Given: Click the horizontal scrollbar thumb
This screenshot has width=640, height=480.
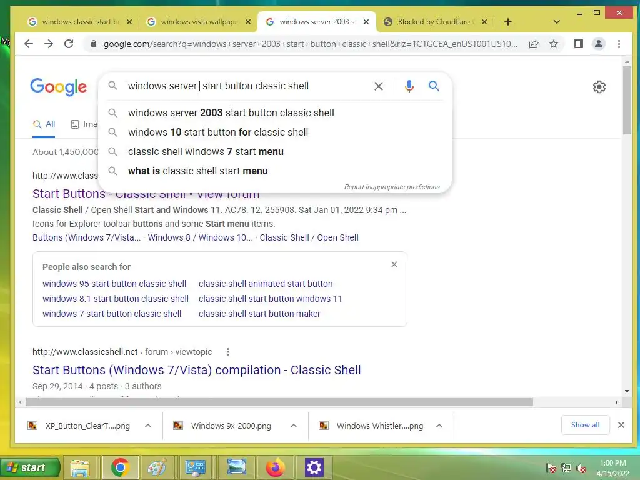Looking at the screenshot, I should coord(279,402).
